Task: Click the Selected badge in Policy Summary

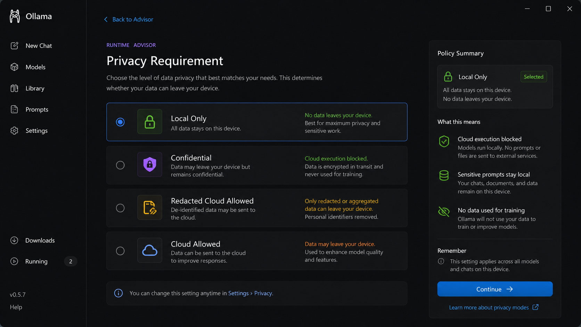Action: point(534,77)
